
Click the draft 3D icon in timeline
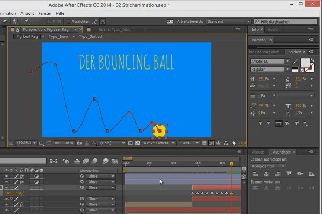pyautogui.click(x=66, y=162)
